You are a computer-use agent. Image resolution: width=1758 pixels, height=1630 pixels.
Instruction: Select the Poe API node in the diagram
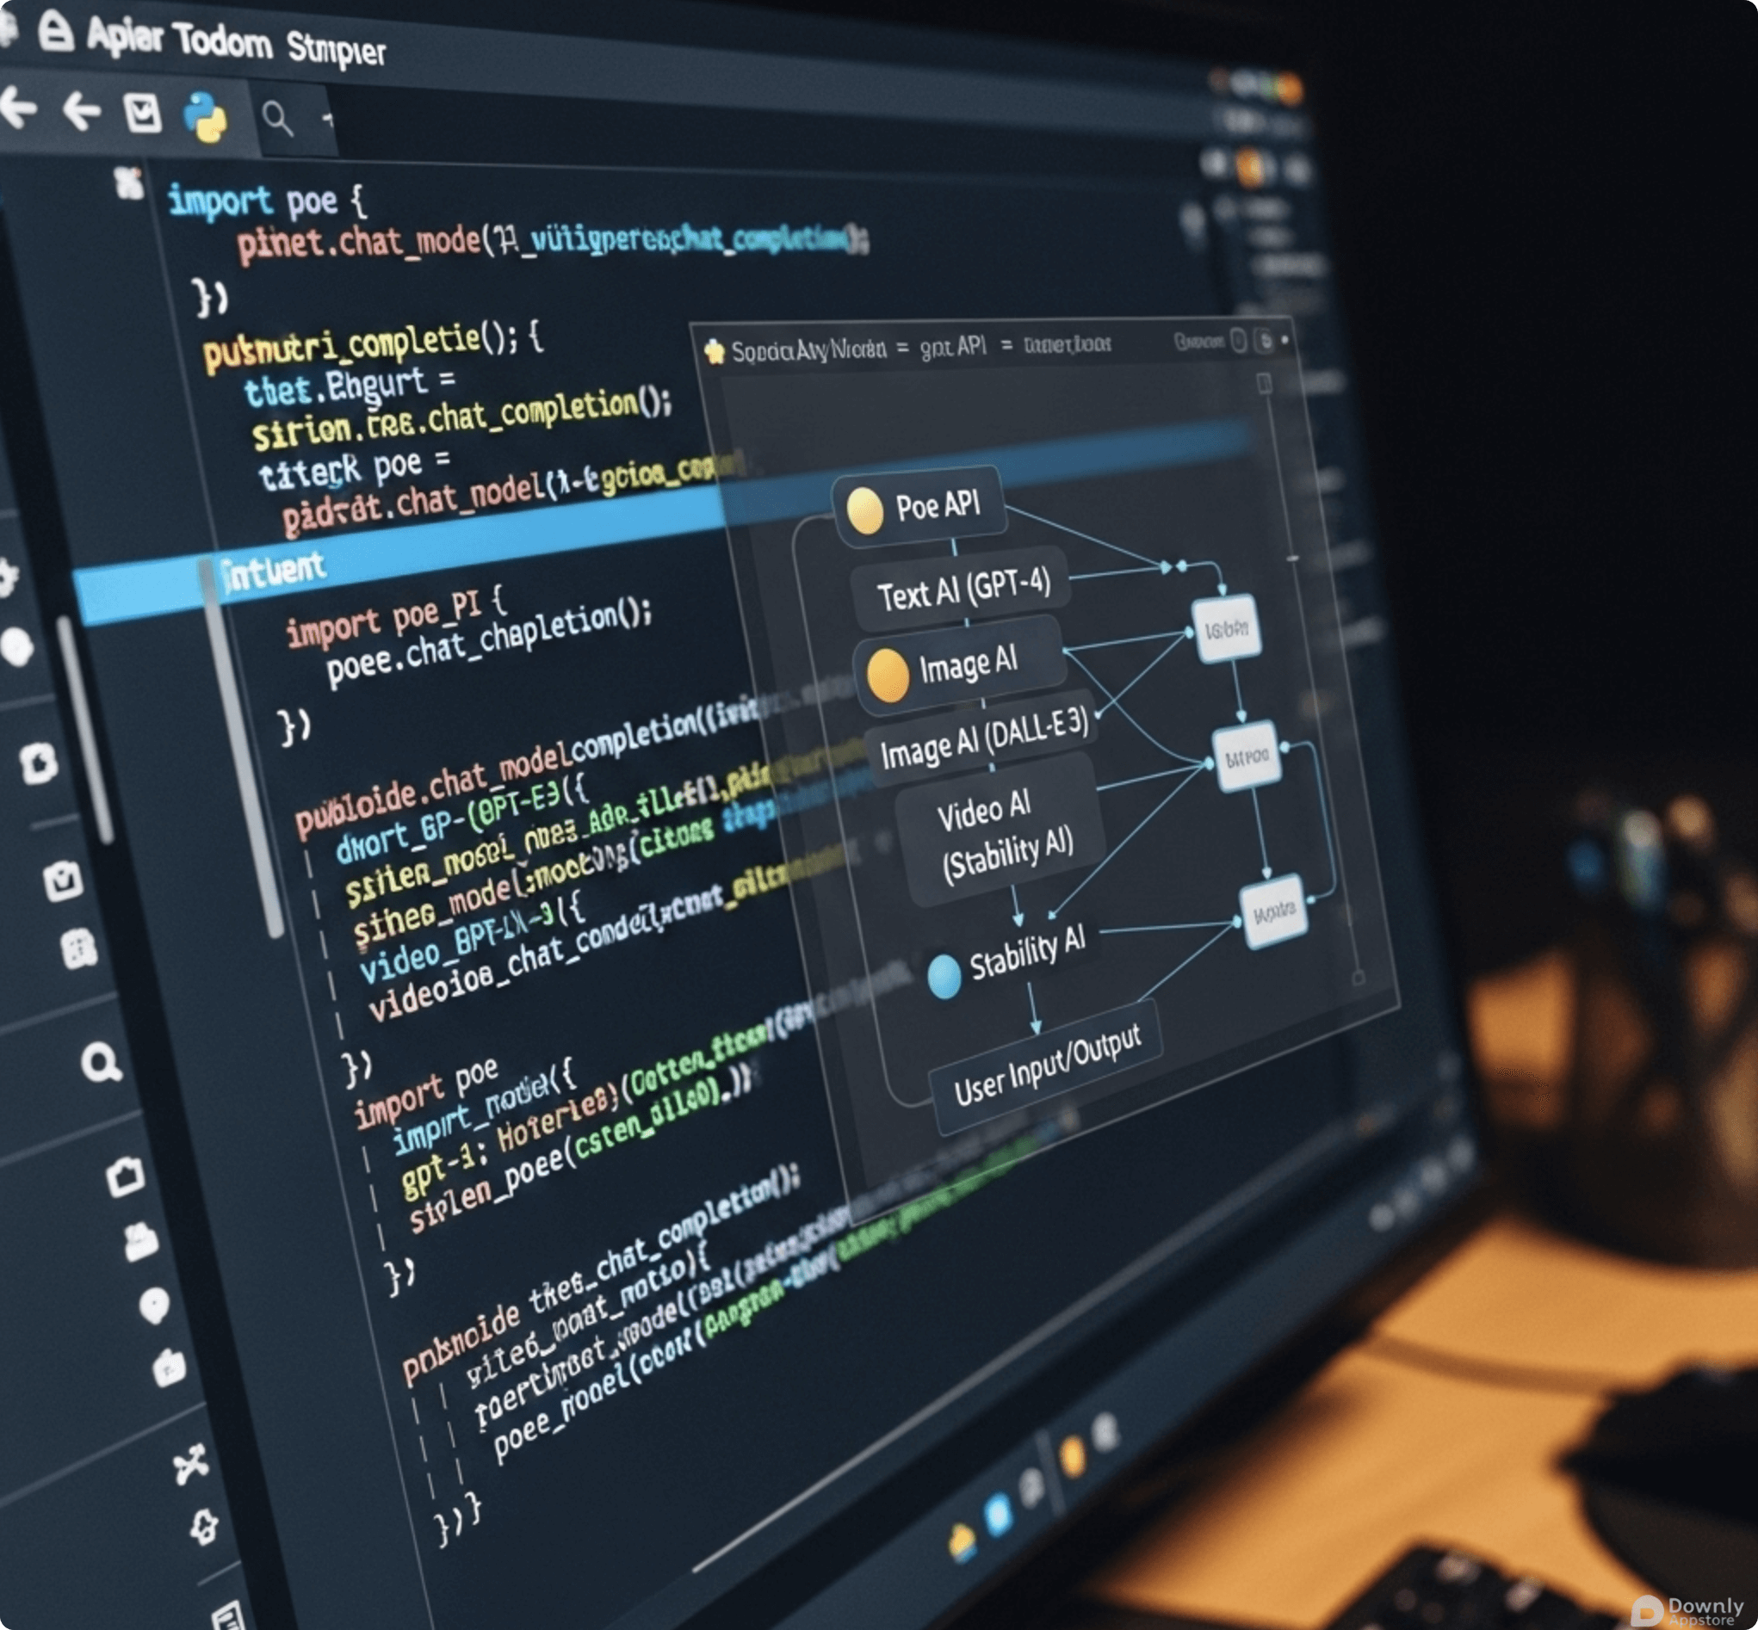pyautogui.click(x=918, y=508)
